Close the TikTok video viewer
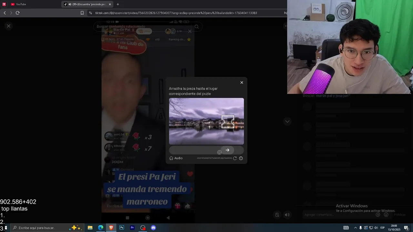The width and height of the screenshot is (413, 232). 9,26
